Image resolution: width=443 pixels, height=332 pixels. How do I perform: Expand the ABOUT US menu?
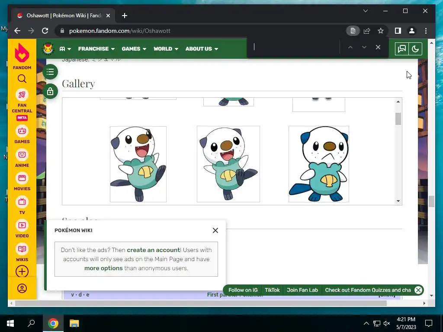[202, 49]
